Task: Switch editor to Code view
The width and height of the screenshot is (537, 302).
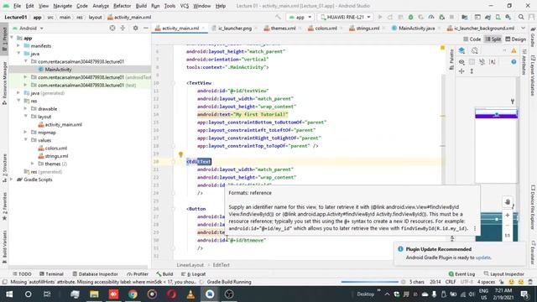Action: pos(472,39)
